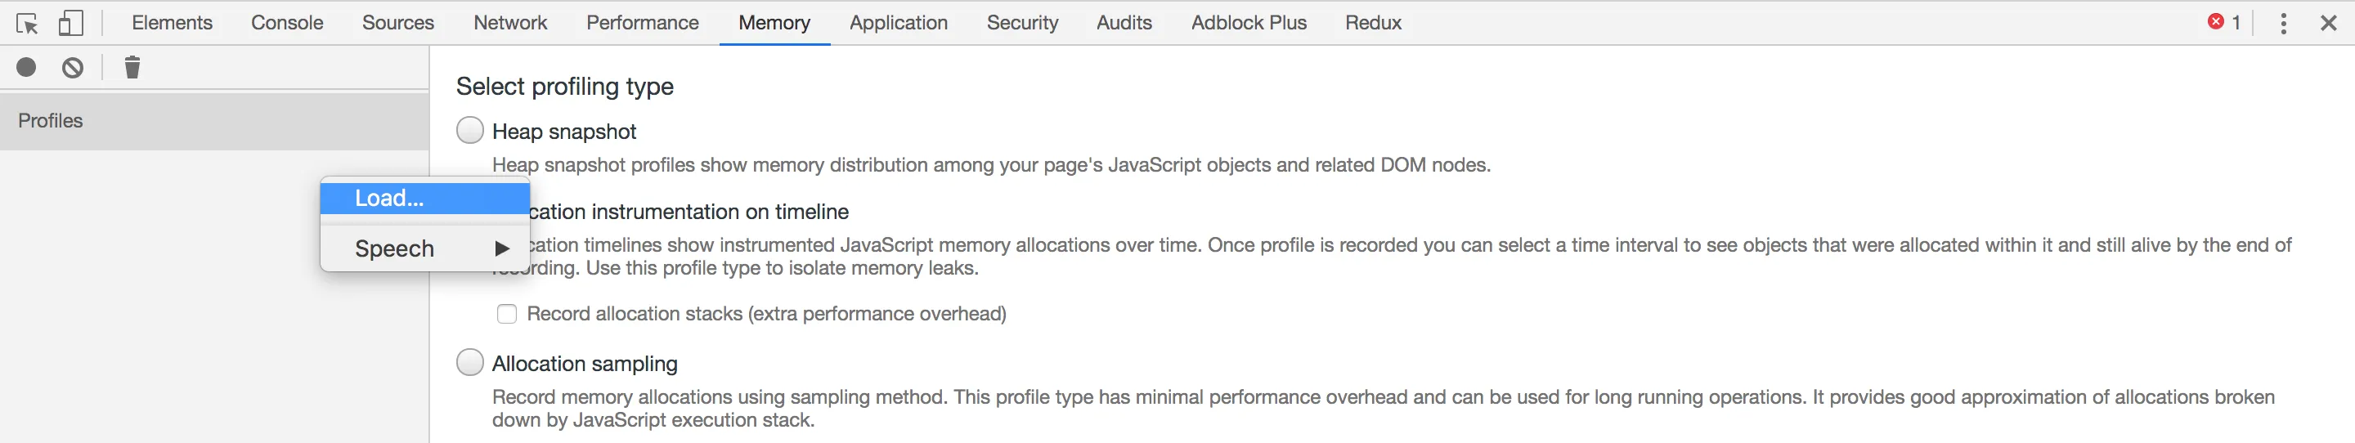Select the Allocation sampling radio button
This screenshot has height=443, width=2355.
tap(470, 363)
